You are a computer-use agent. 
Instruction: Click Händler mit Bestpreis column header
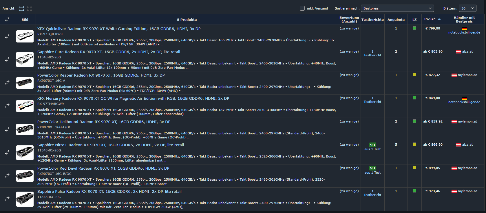(x=464, y=19)
